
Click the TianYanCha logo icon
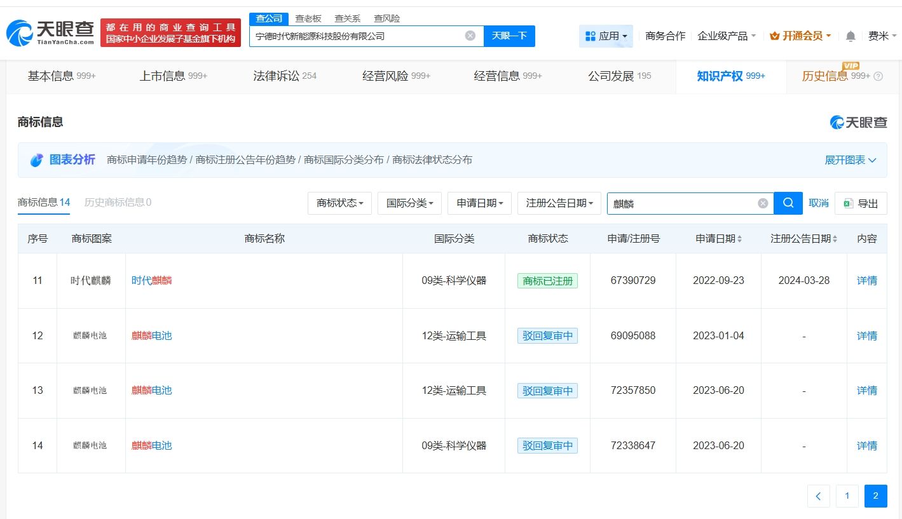tap(20, 33)
